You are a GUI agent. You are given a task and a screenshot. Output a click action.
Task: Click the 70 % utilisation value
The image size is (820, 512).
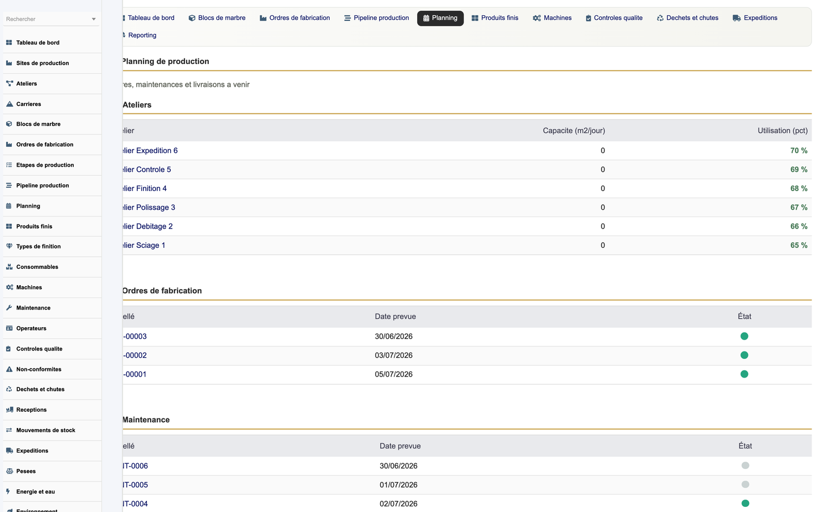798,151
